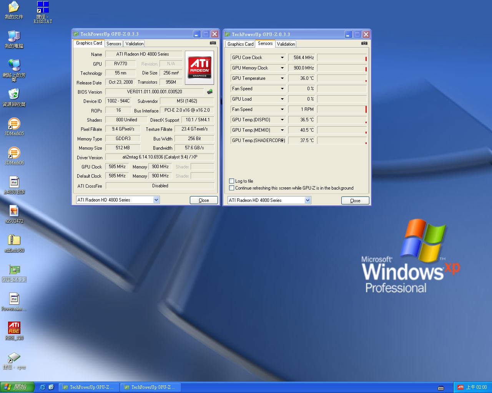
Task: Expand the Fan Speed percent sensor dropdown
Action: click(x=282, y=89)
